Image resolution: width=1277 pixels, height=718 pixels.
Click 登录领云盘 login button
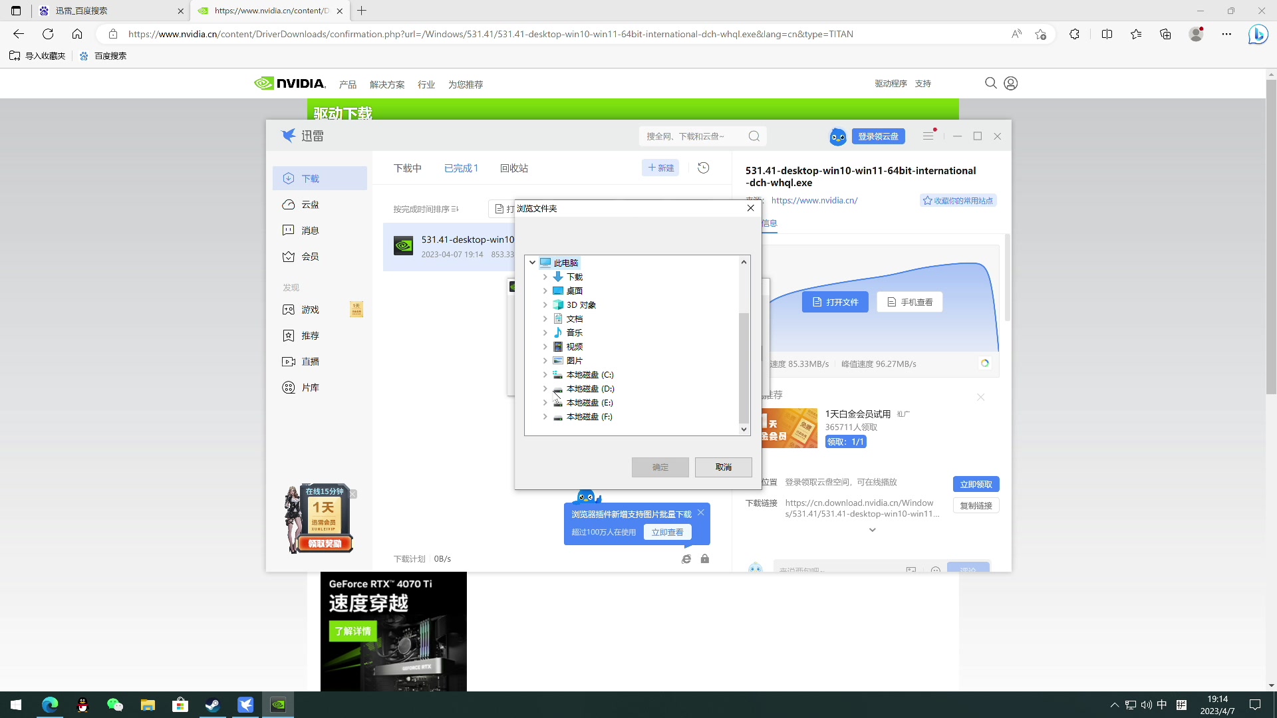(x=878, y=136)
